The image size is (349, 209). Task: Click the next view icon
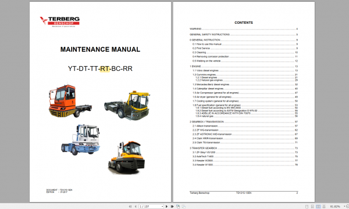[184, 207]
